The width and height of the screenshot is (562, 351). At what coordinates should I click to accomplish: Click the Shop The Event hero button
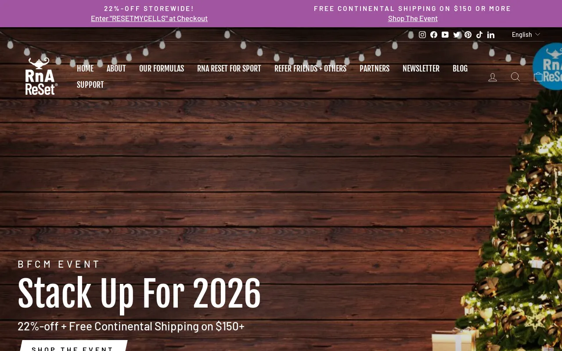click(x=73, y=346)
